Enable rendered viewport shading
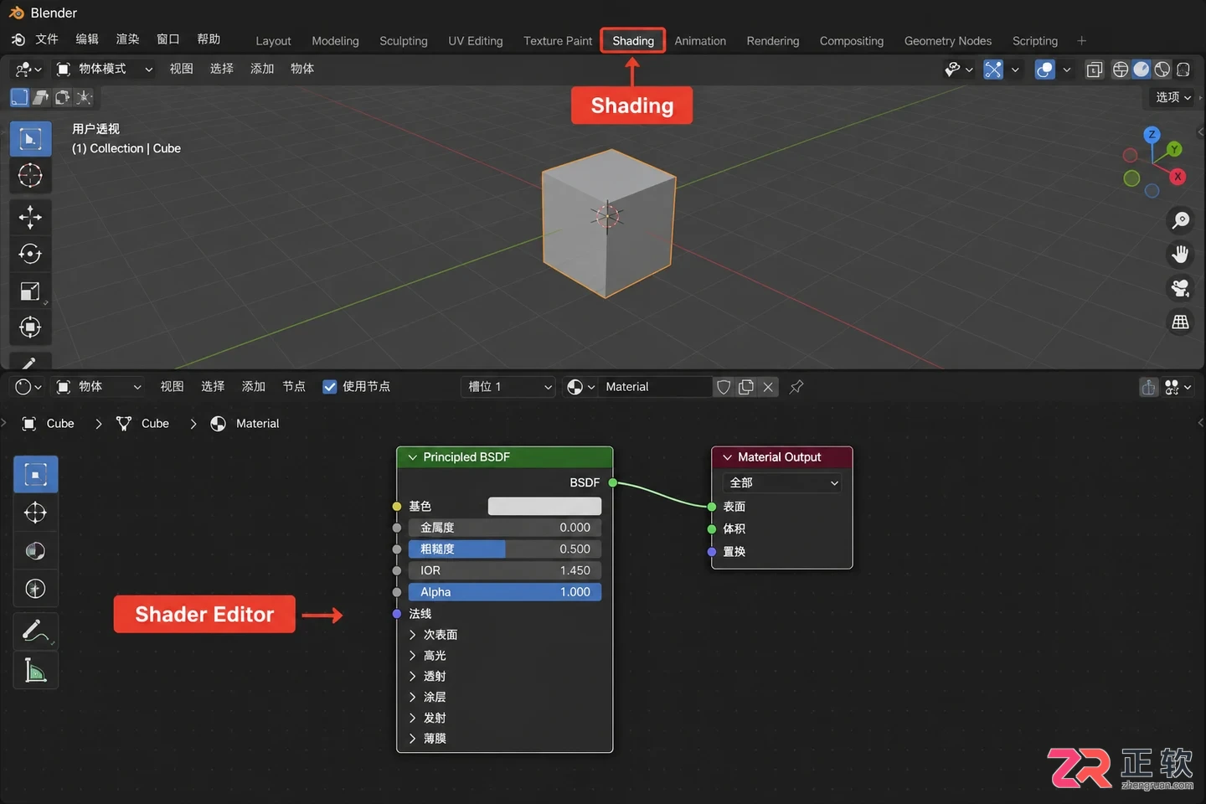 pyautogui.click(x=1183, y=70)
